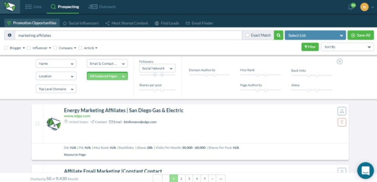Click the marketing affiliates search field
The image size is (377, 182).
click(128, 35)
